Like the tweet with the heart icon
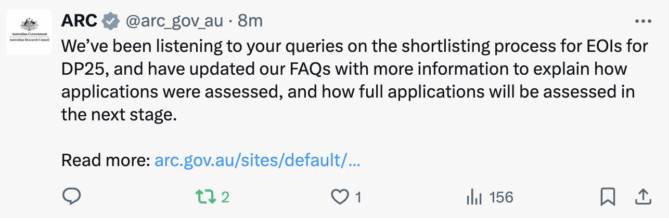 point(340,197)
